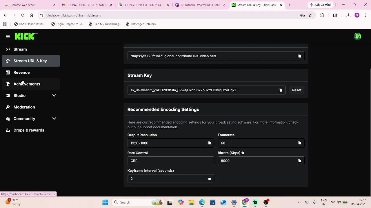The image size is (371, 208).
Task: Open the browser downloads icon
Action: click(x=348, y=15)
